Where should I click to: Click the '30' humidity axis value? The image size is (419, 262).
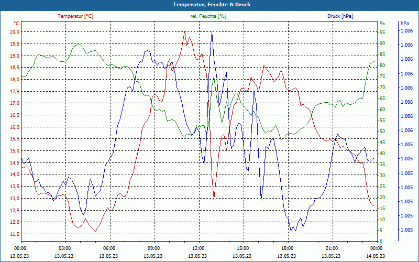[382, 176]
